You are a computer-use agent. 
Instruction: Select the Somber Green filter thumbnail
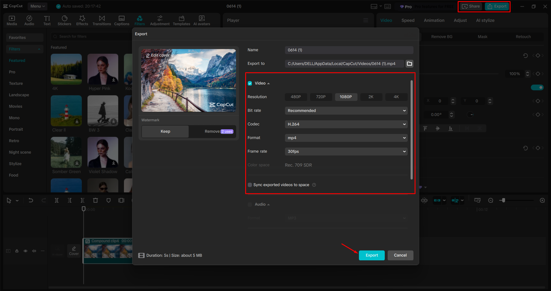pyautogui.click(x=66, y=152)
